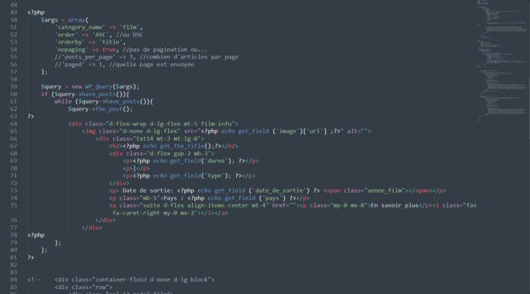Click the 'duree' field string

(x=216, y=161)
